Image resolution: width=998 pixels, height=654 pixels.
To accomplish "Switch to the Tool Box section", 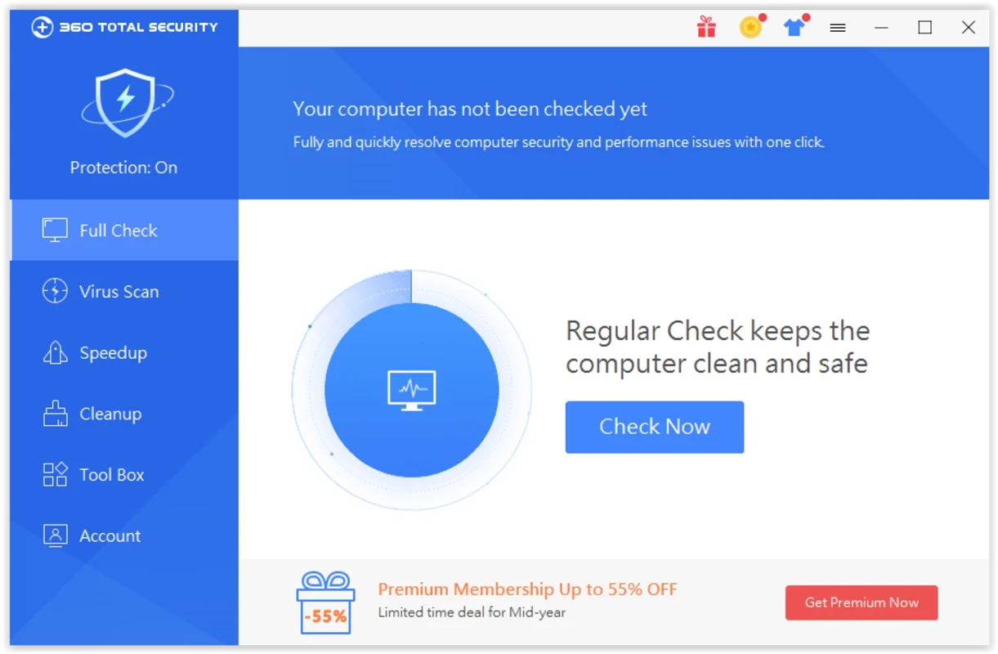I will point(111,475).
